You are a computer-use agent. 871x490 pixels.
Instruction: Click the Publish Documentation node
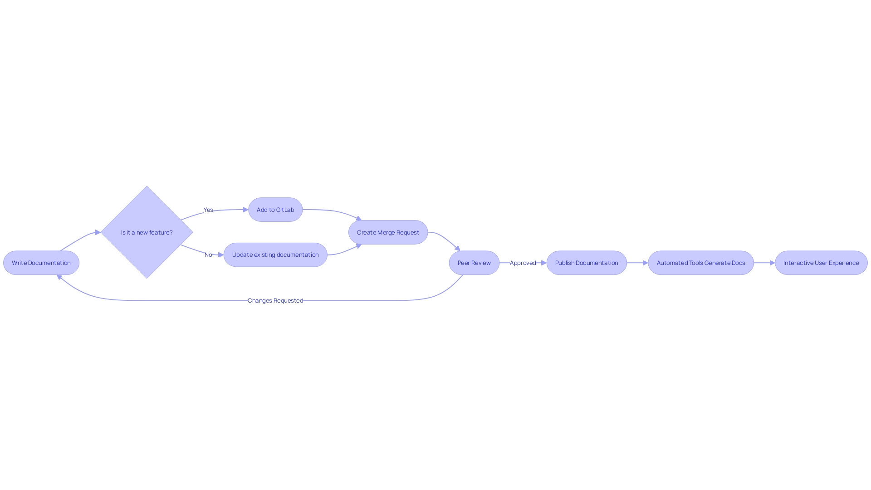pos(586,263)
